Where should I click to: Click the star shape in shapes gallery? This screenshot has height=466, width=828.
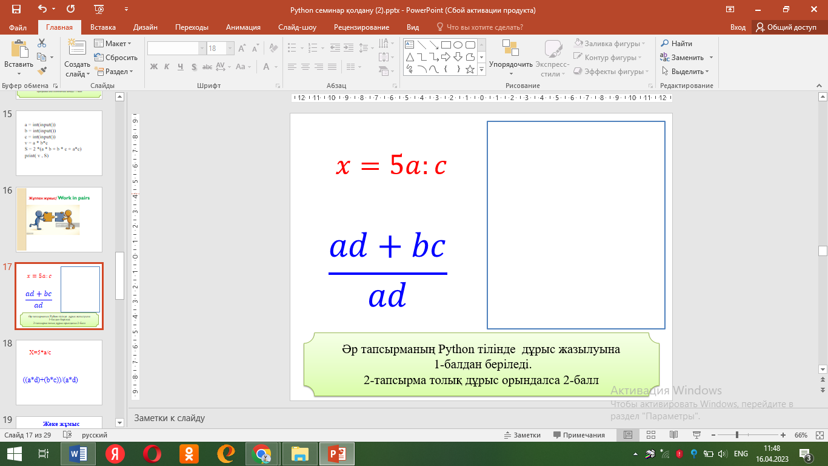(470, 69)
